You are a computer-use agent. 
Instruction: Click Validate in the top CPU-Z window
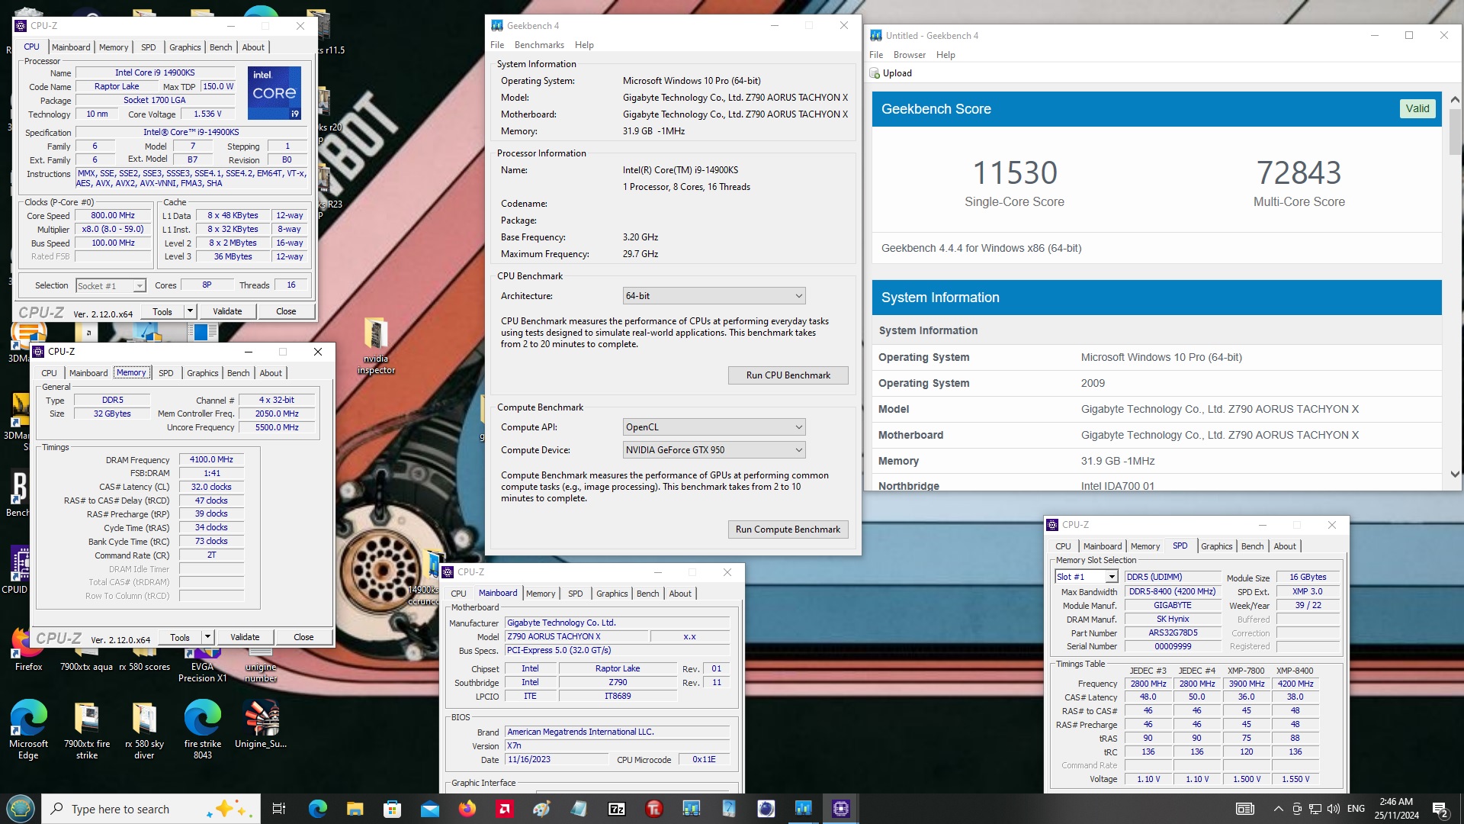227,311
